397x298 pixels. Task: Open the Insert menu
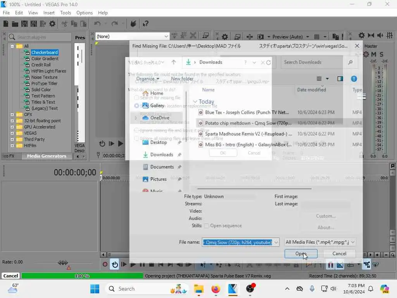[x=49, y=13]
